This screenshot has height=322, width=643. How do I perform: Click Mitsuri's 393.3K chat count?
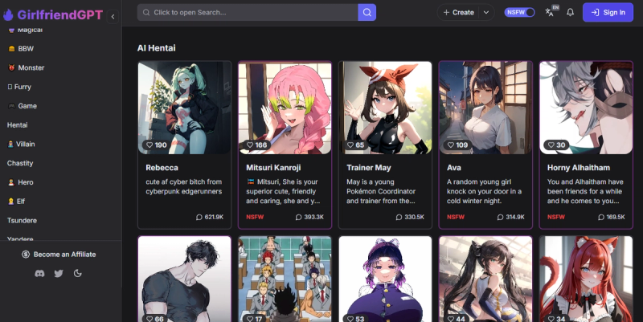[309, 217]
